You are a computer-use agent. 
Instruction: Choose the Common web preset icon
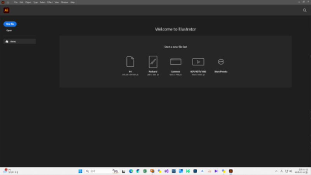coord(176,62)
